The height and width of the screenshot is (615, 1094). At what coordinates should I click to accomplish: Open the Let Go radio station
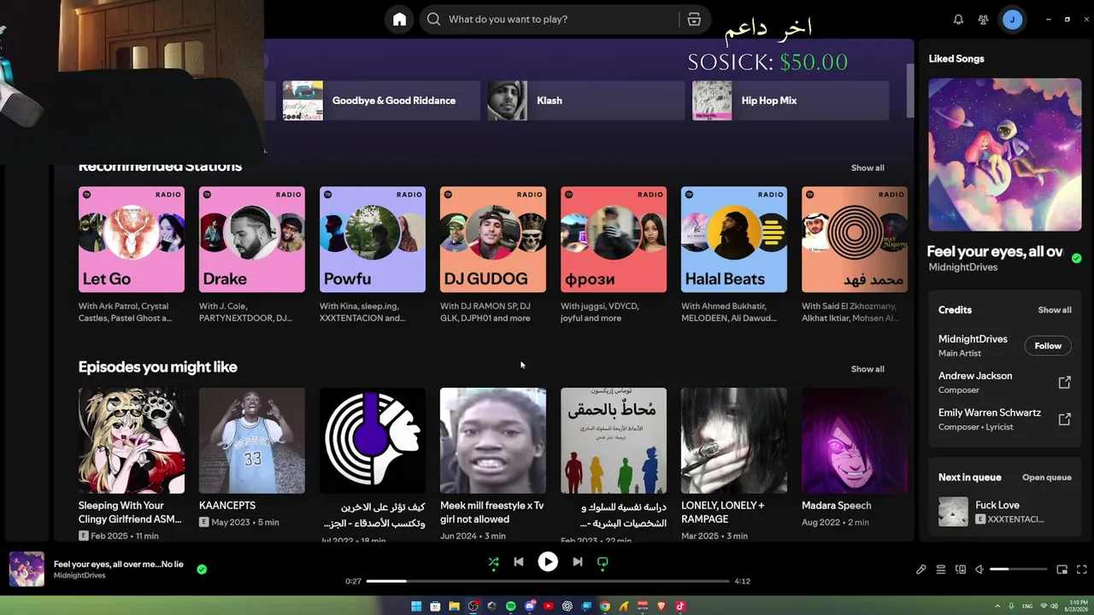point(132,240)
